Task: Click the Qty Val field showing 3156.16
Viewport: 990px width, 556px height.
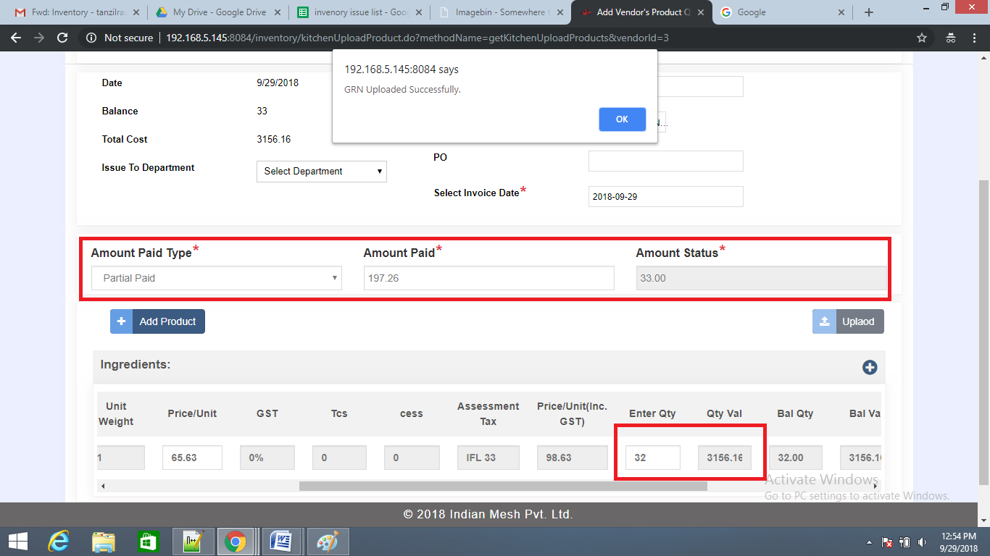Action: point(725,458)
